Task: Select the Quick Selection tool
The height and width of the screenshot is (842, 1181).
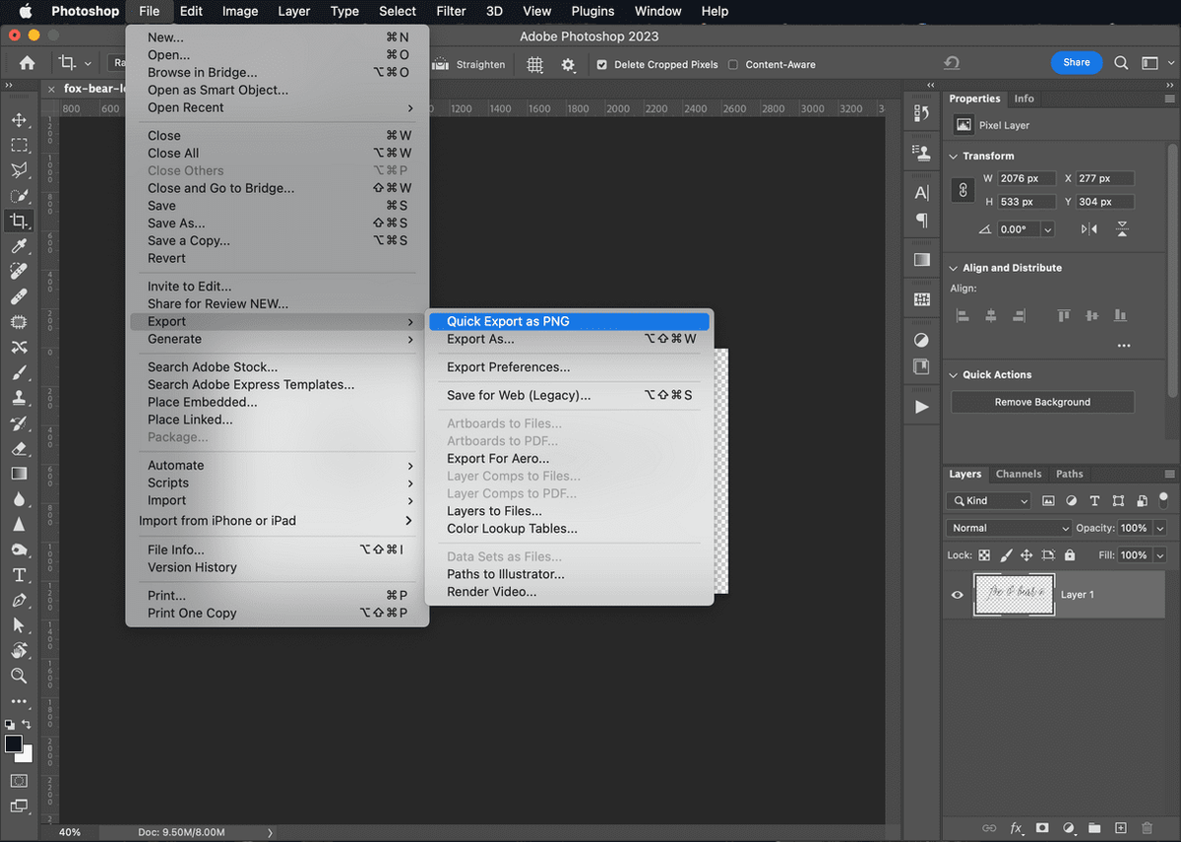Action: pos(19,196)
